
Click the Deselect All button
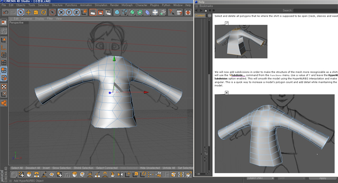coord(33,168)
